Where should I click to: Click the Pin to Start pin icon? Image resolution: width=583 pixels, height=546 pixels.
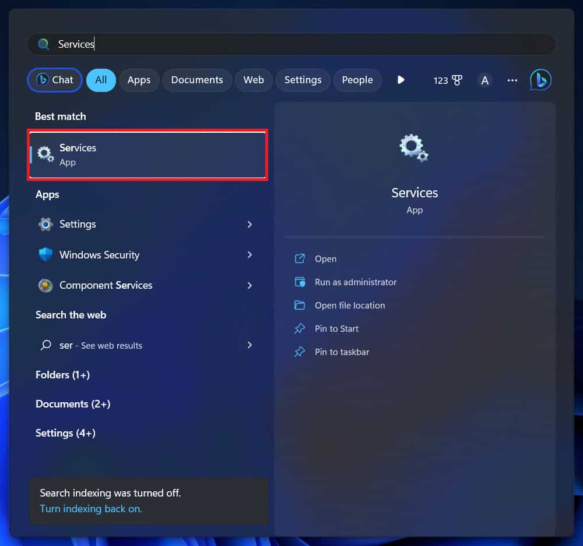click(x=300, y=328)
